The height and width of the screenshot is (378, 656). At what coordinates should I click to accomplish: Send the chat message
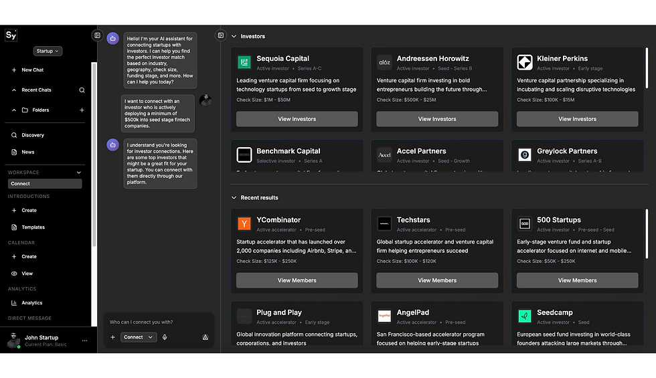point(205,337)
